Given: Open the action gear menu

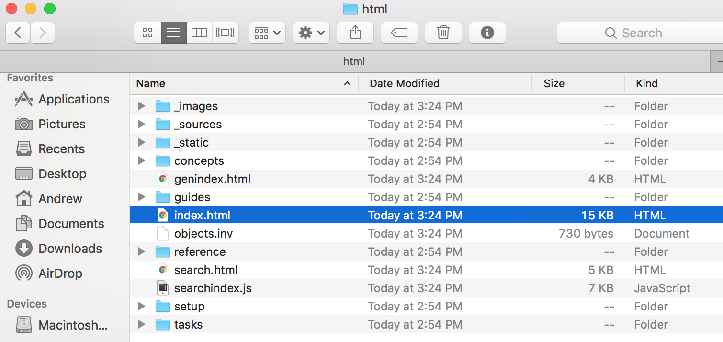Looking at the screenshot, I should pos(311,33).
